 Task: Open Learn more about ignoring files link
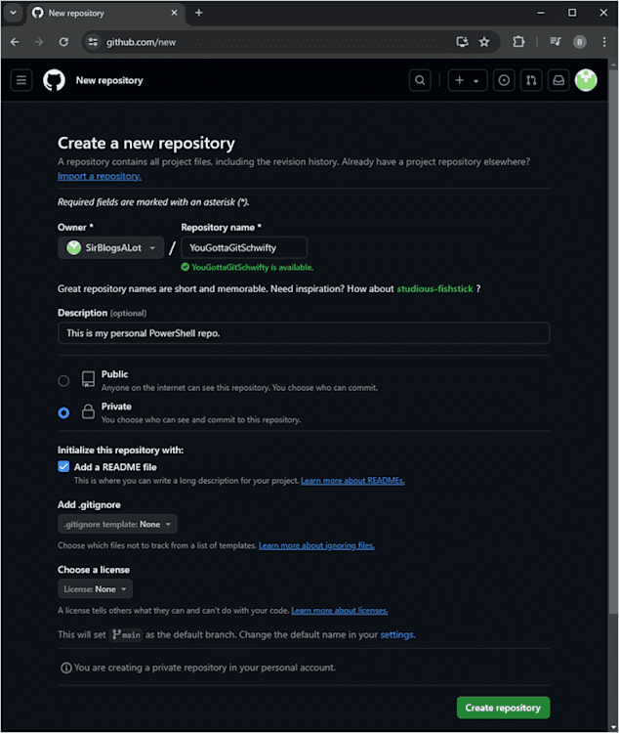click(x=316, y=545)
